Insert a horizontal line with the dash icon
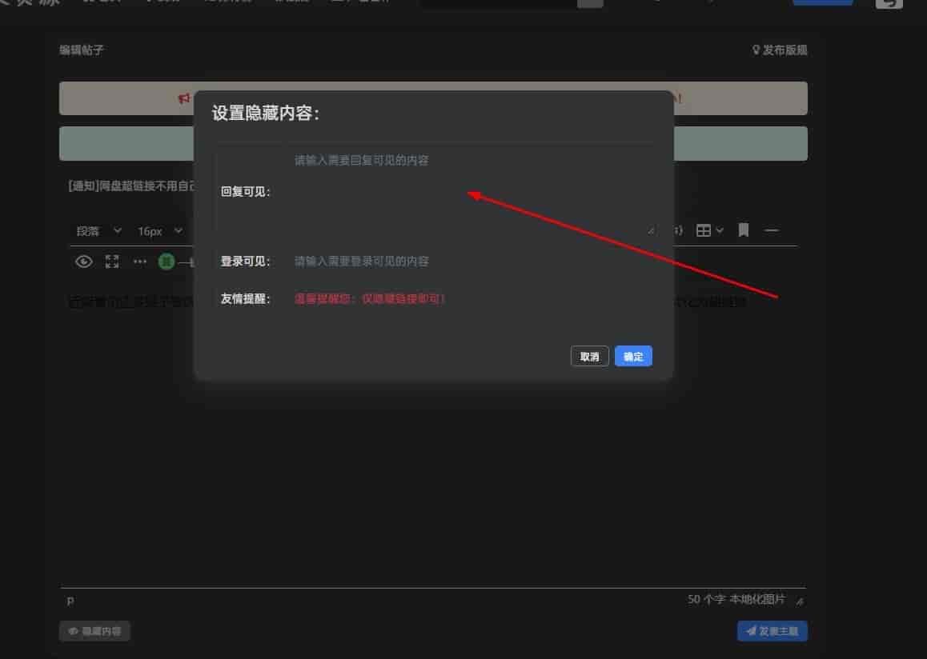This screenshot has width=927, height=659. (x=772, y=231)
